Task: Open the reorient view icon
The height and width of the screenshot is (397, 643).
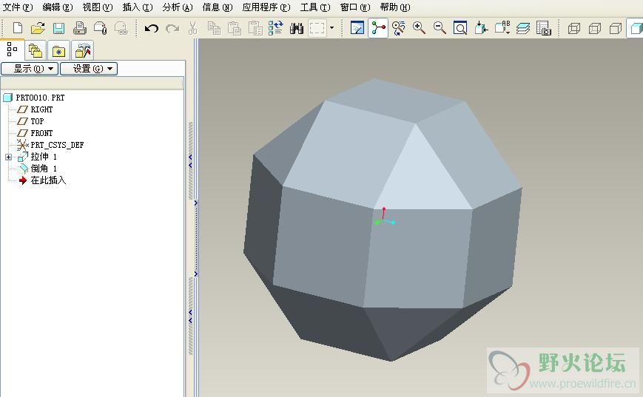Action: click(x=482, y=28)
